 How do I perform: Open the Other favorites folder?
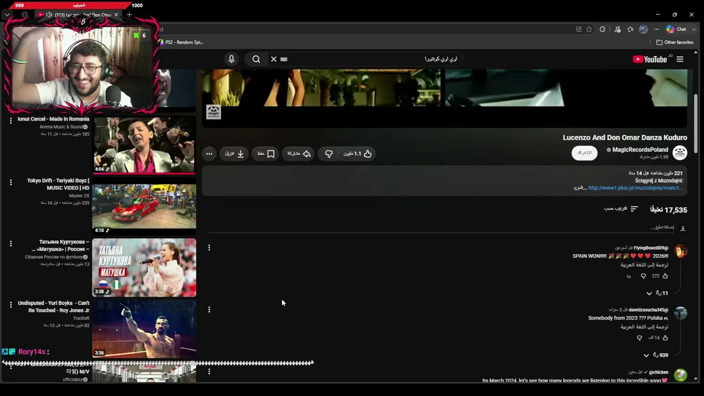674,42
